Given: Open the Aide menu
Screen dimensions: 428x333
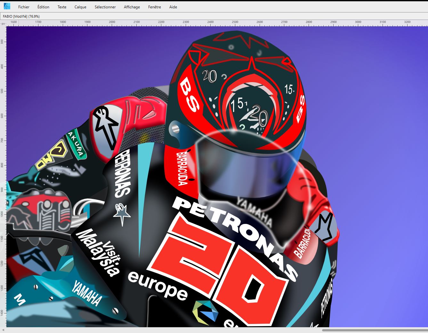Looking at the screenshot, I should 173,7.
